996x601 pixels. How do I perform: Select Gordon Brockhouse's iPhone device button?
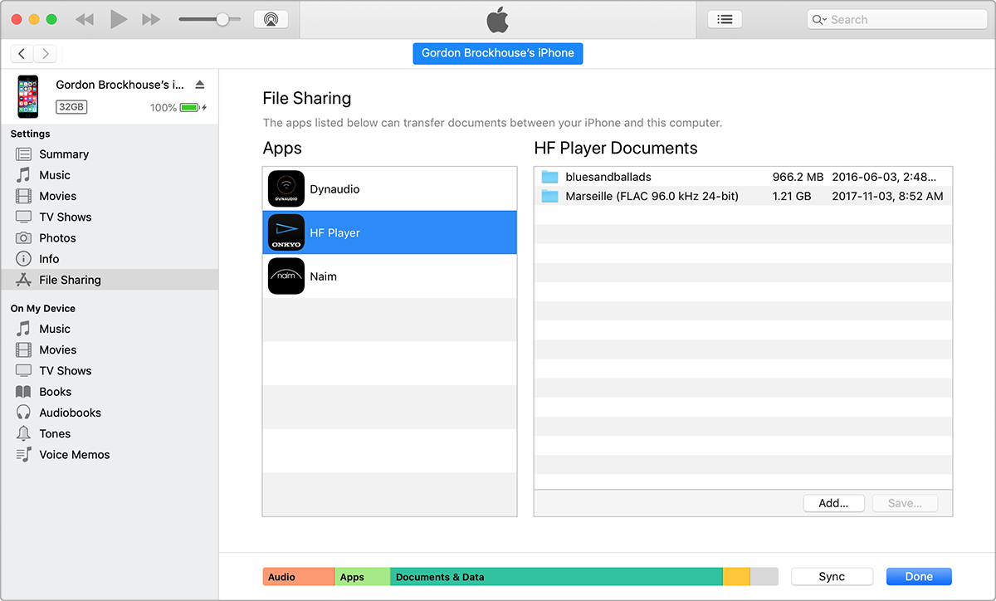(498, 53)
